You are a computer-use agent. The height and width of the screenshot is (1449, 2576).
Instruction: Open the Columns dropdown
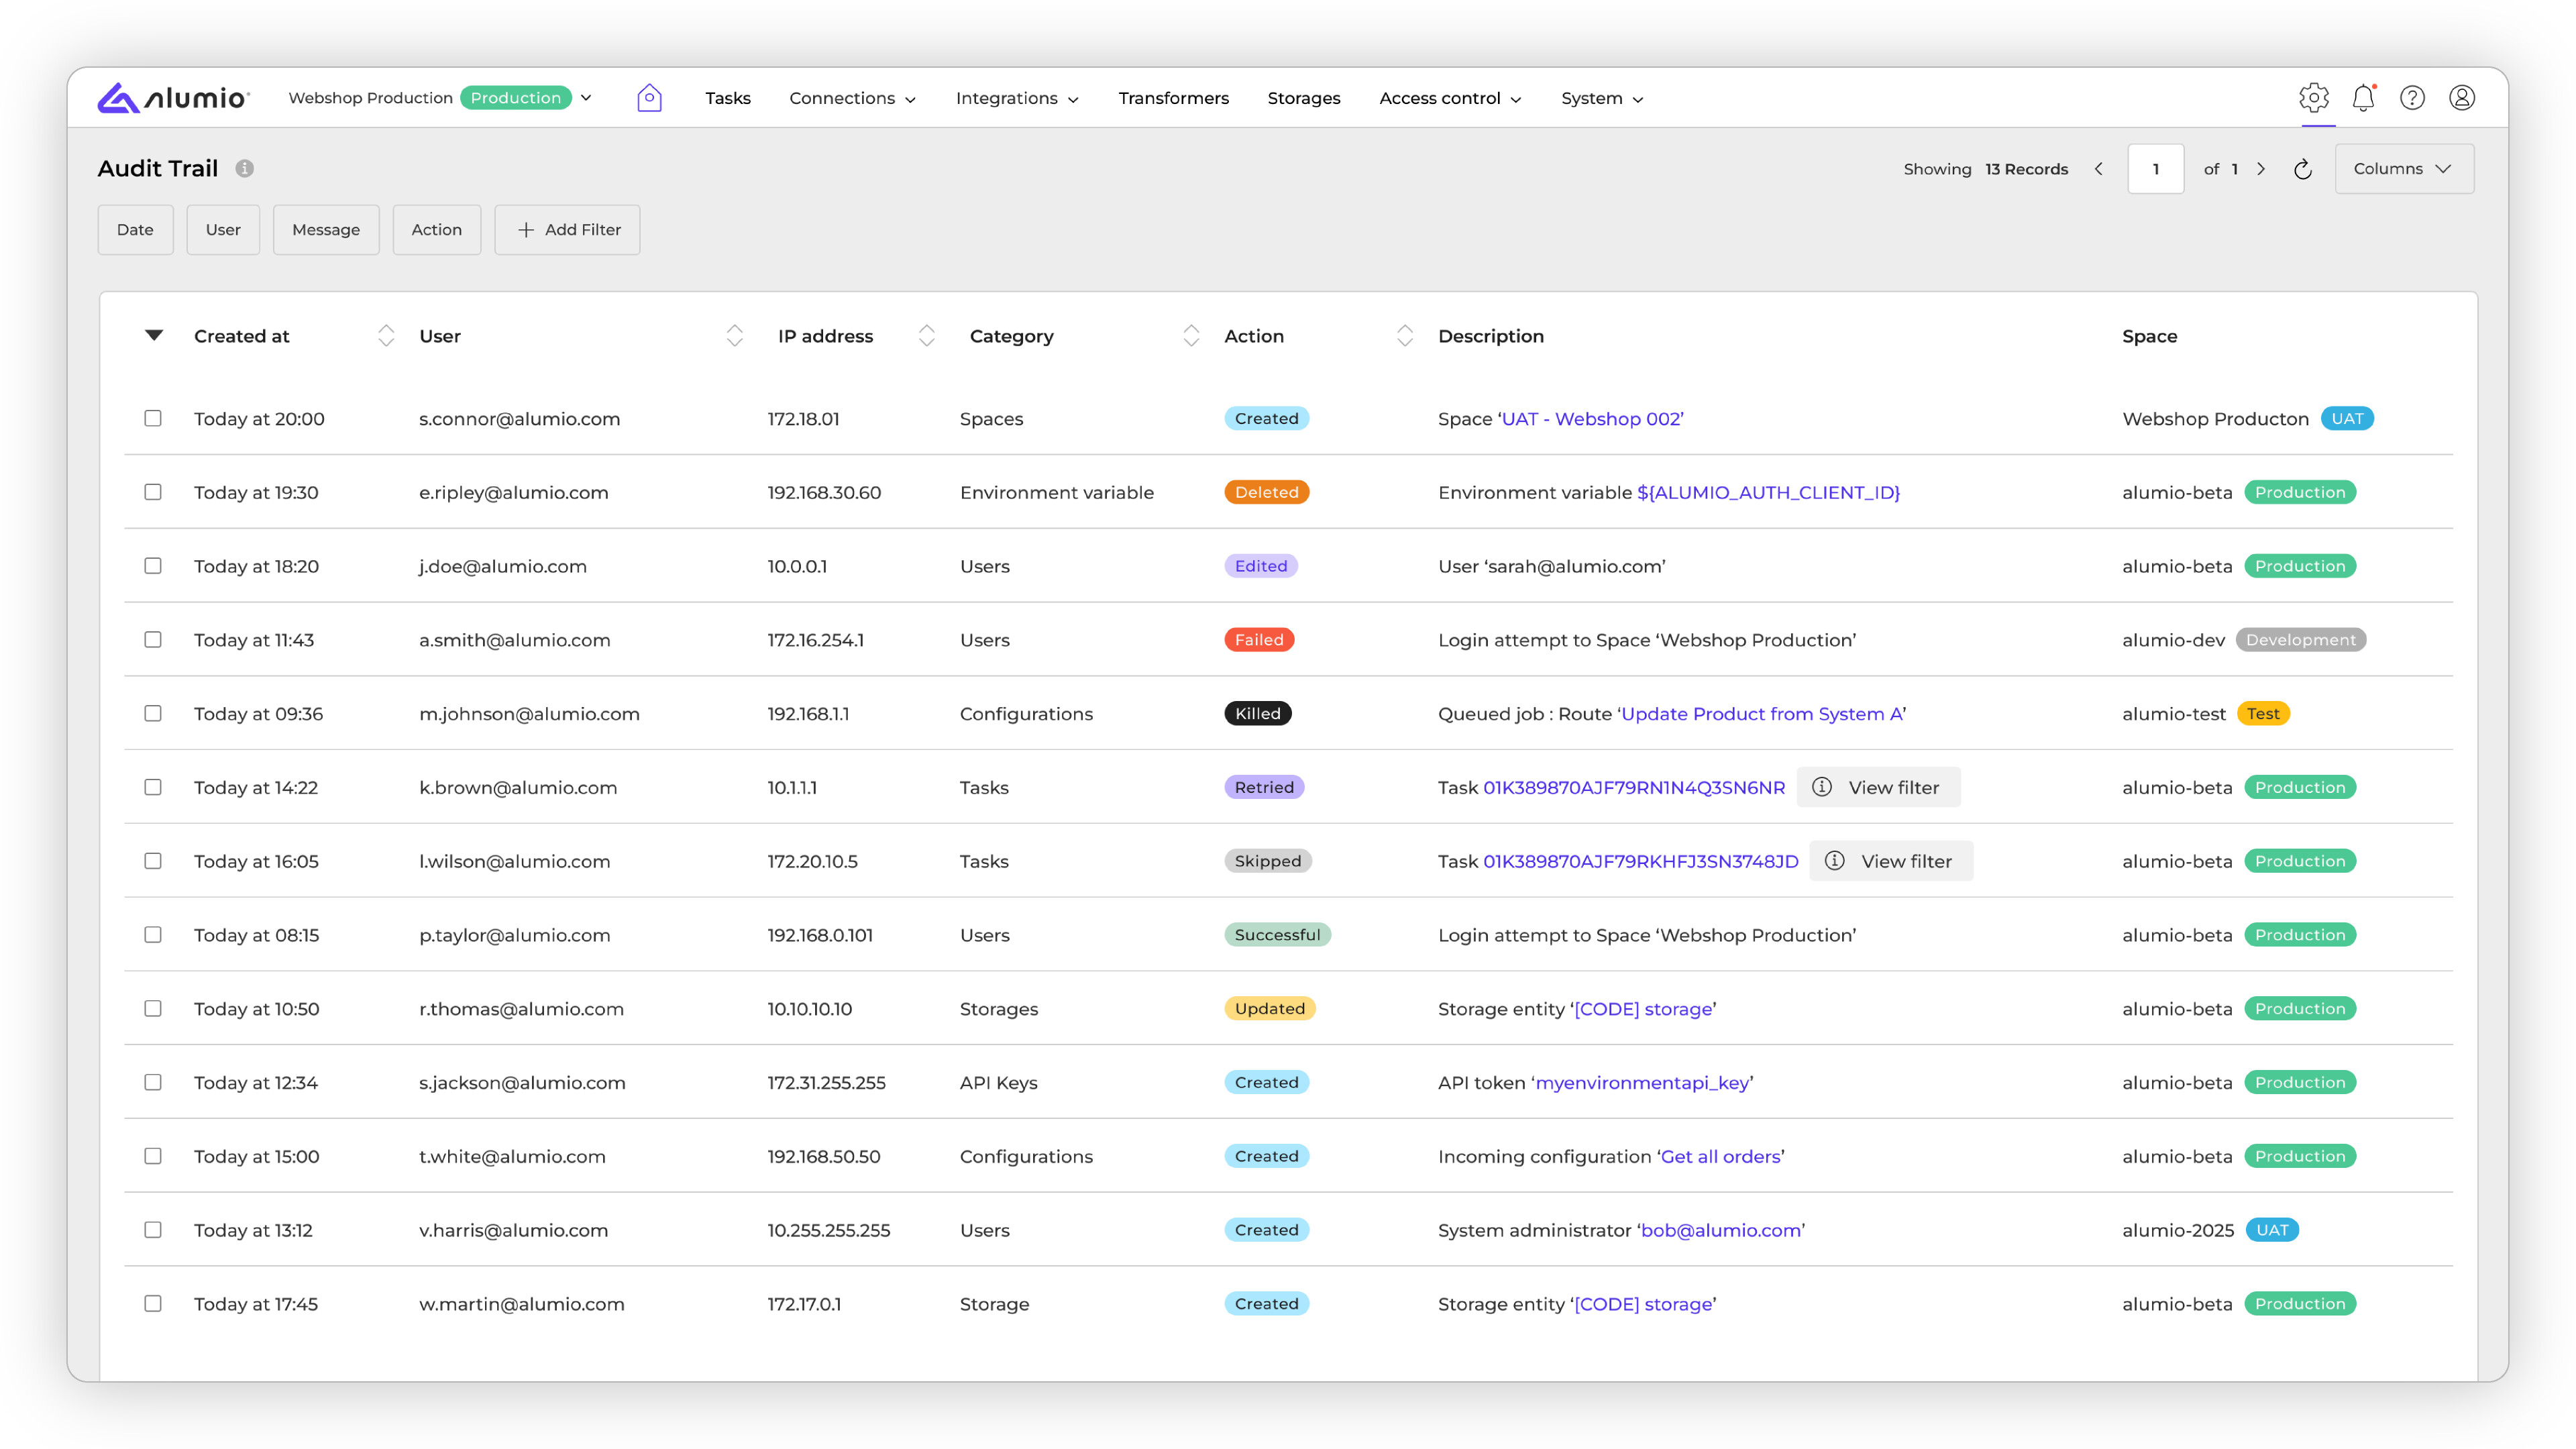2403,169
